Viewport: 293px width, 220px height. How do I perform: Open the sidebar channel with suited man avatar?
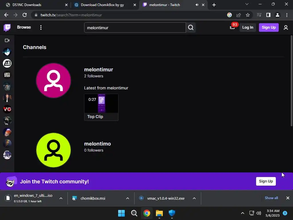point(7,98)
